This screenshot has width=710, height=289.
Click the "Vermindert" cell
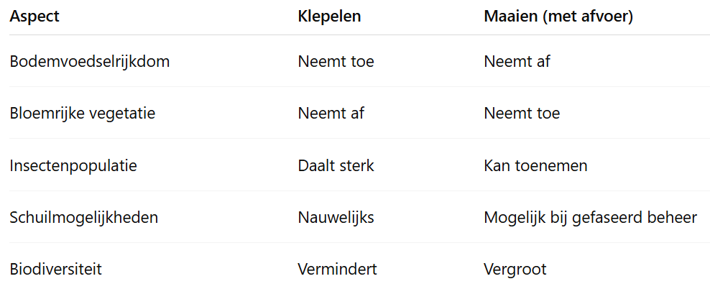click(337, 269)
